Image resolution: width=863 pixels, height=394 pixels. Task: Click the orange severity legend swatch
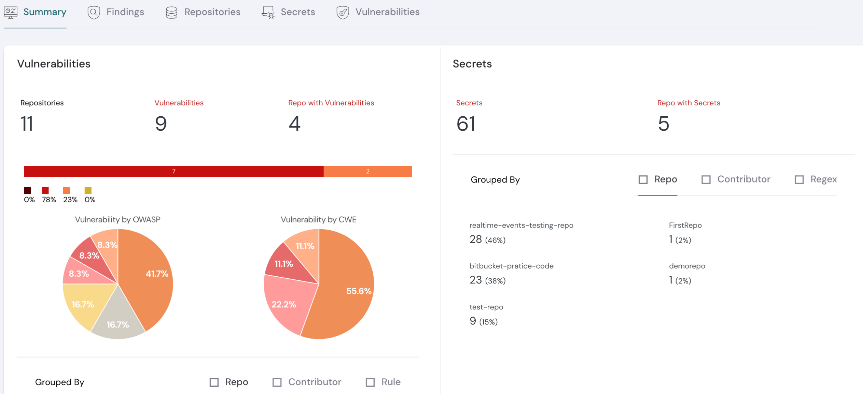[x=67, y=190]
